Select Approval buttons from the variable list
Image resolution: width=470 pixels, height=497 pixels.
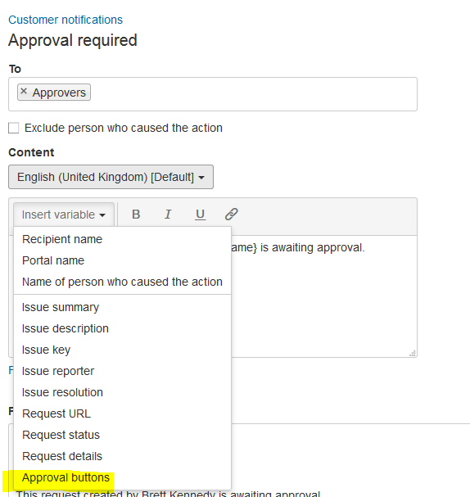(66, 477)
